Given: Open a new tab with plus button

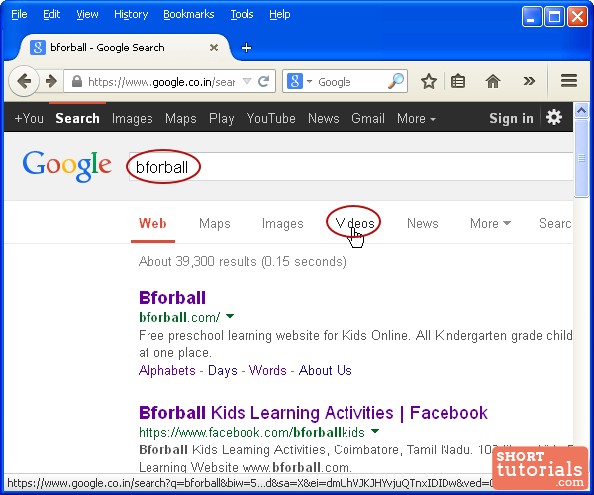Looking at the screenshot, I should [x=247, y=48].
